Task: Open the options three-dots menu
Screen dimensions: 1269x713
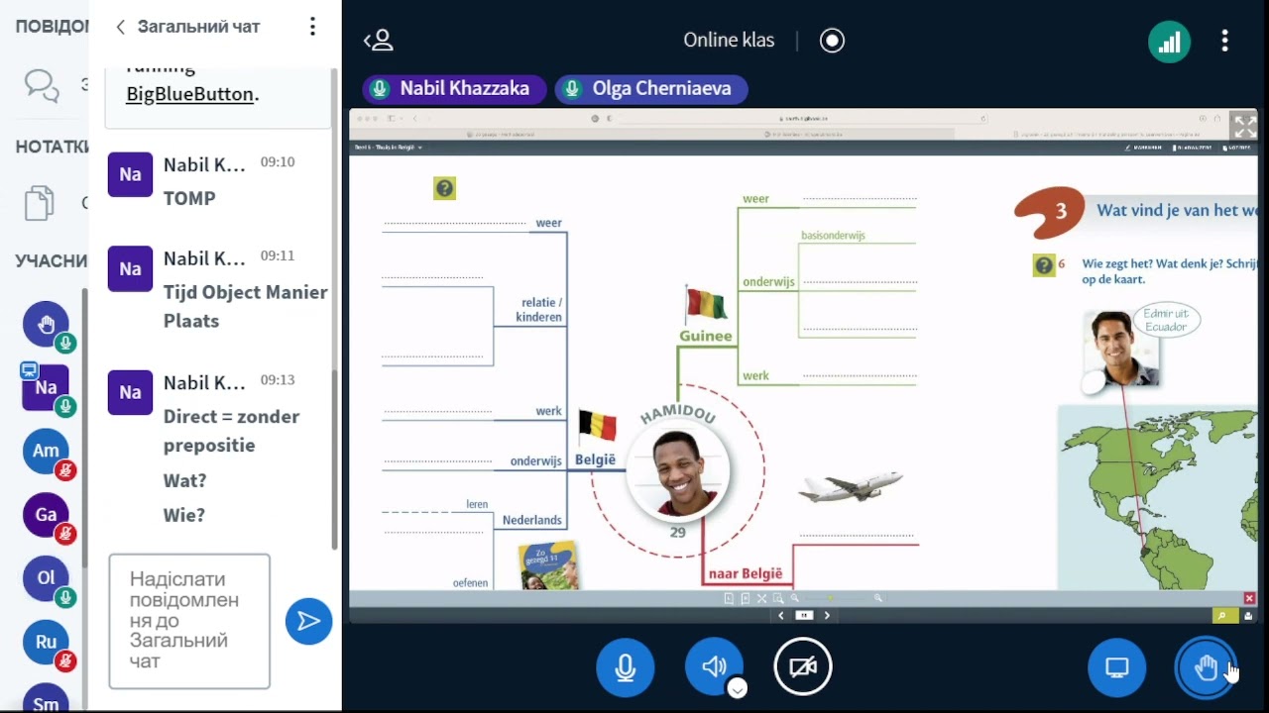Action: click(1225, 41)
